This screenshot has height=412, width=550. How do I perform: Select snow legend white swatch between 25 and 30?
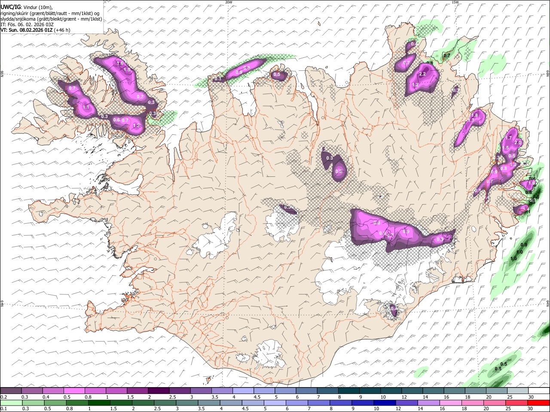coord(518,391)
